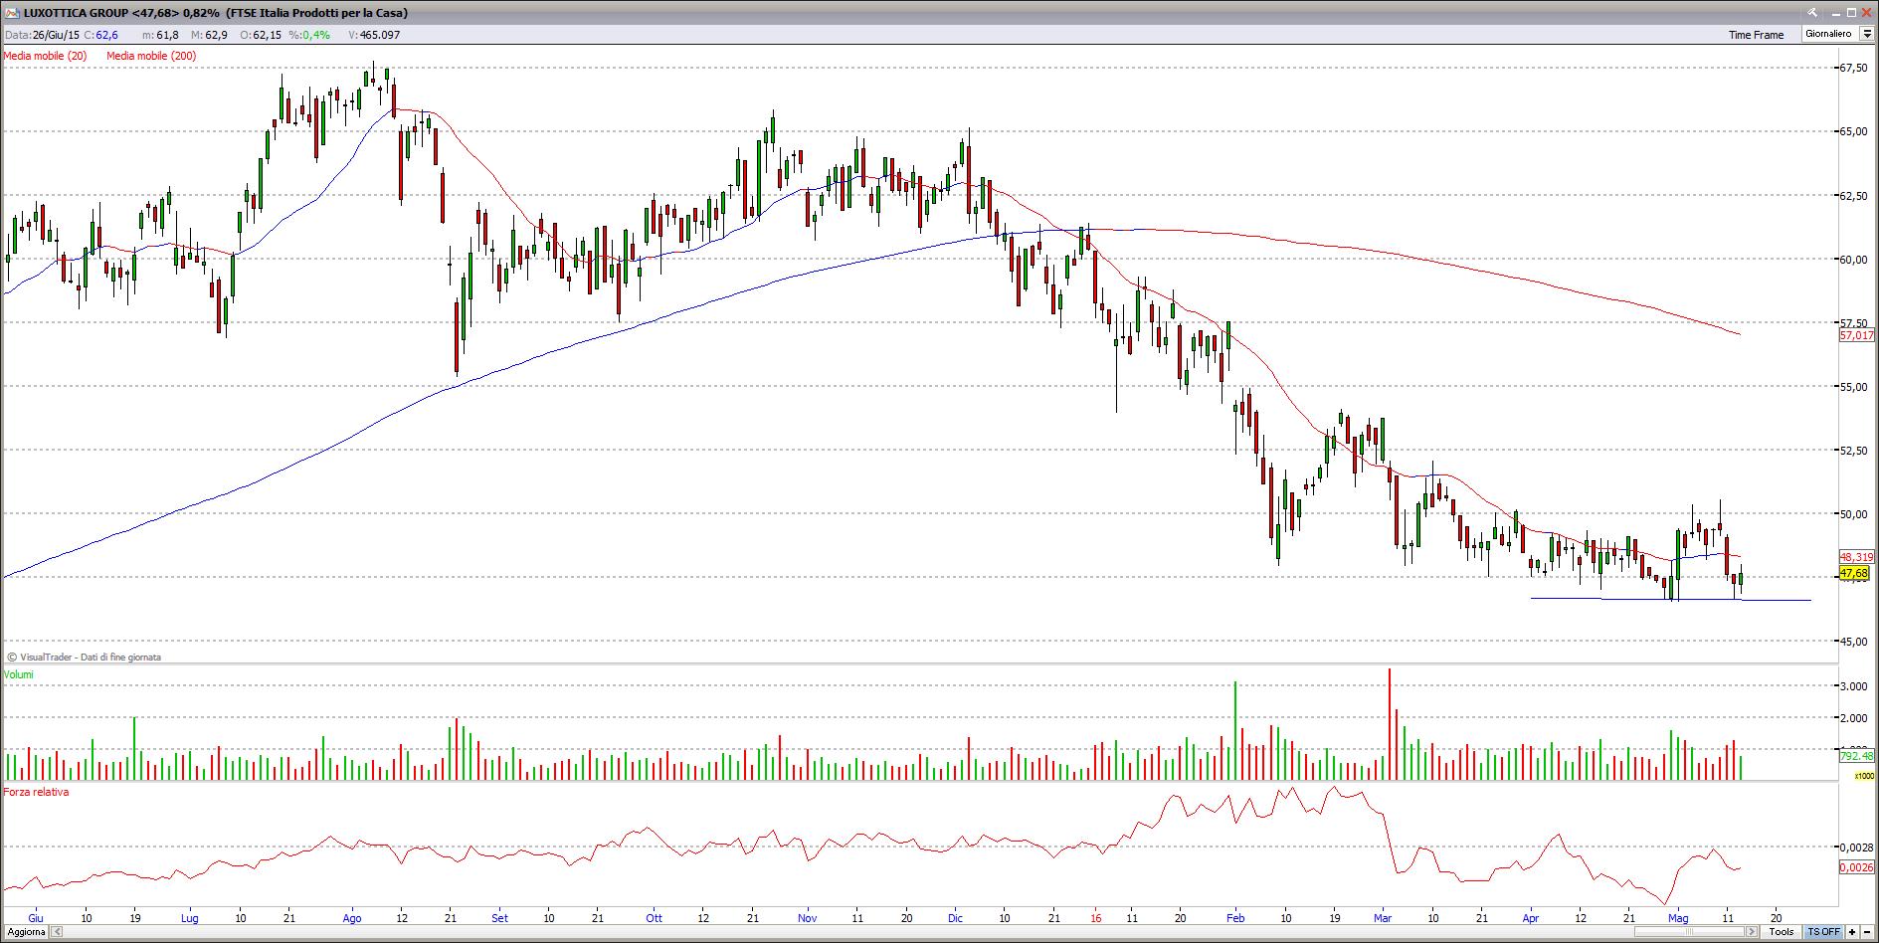
Task: Click the Volumi panel label
Action: 19,674
